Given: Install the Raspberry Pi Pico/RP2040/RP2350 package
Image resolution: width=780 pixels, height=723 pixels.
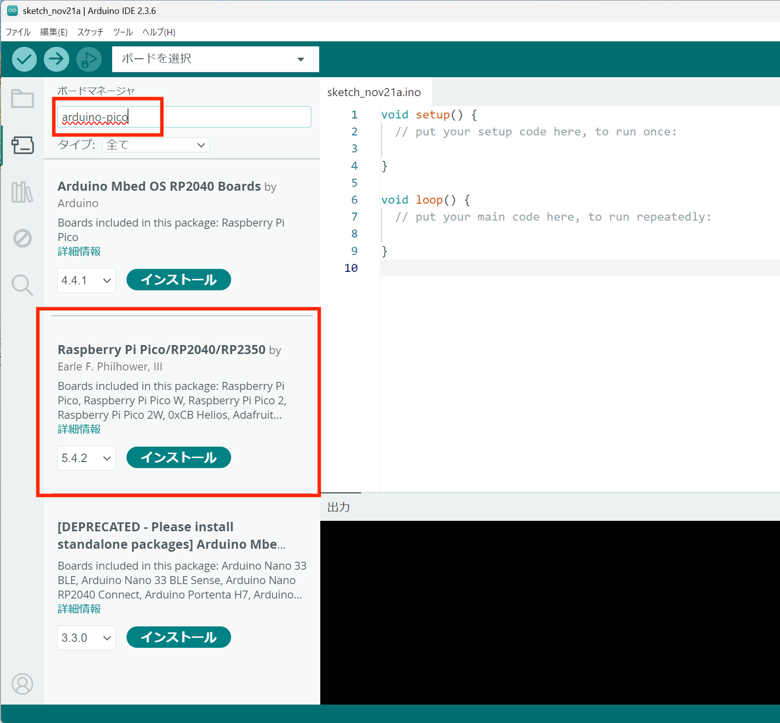Looking at the screenshot, I should click(178, 458).
